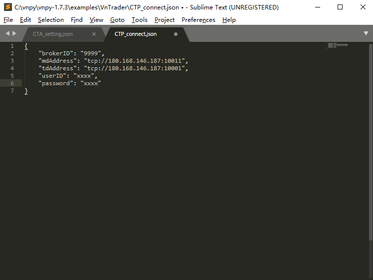Open the Project menu

tap(165, 20)
